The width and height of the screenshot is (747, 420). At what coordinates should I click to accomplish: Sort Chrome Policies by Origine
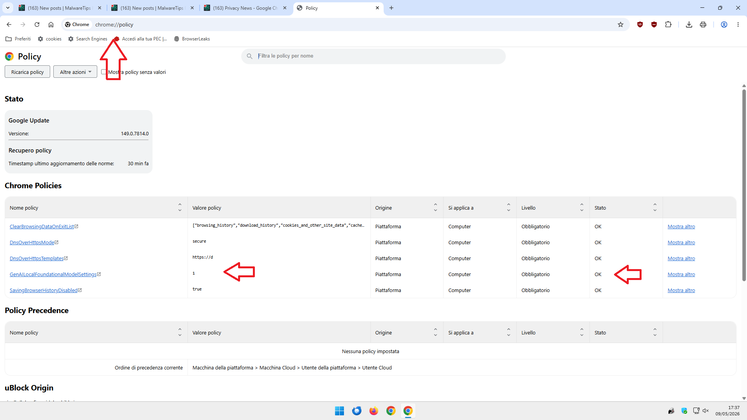[x=435, y=208]
